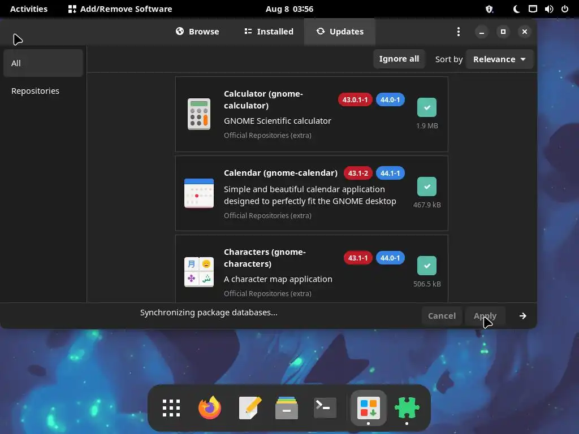Click the Cancel button
The width and height of the screenshot is (579, 434).
coord(442,316)
